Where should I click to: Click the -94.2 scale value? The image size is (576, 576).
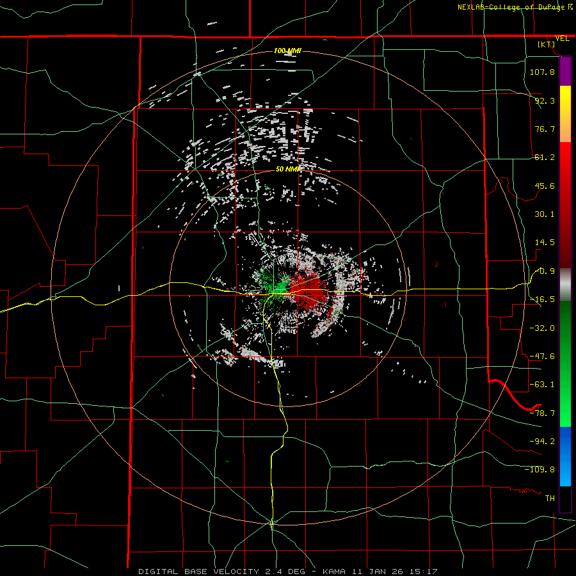(542, 441)
